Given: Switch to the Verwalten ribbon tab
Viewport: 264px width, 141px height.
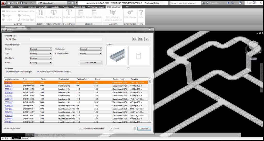Looking at the screenshot, I should pos(43,7).
